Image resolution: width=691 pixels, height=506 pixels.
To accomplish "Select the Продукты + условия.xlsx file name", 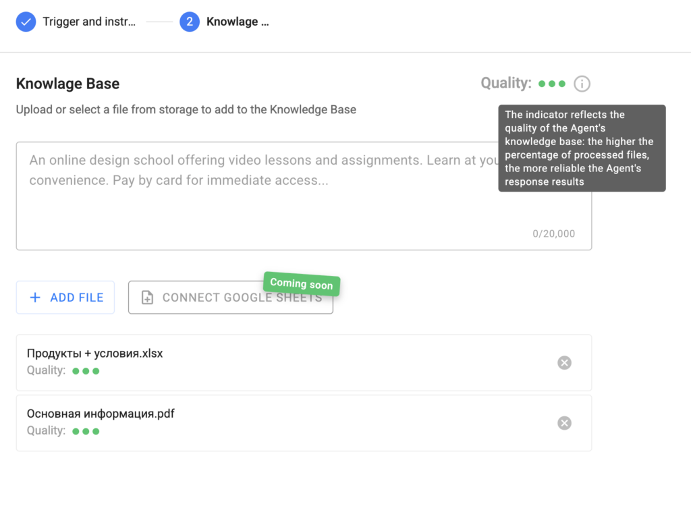I will click(x=95, y=354).
